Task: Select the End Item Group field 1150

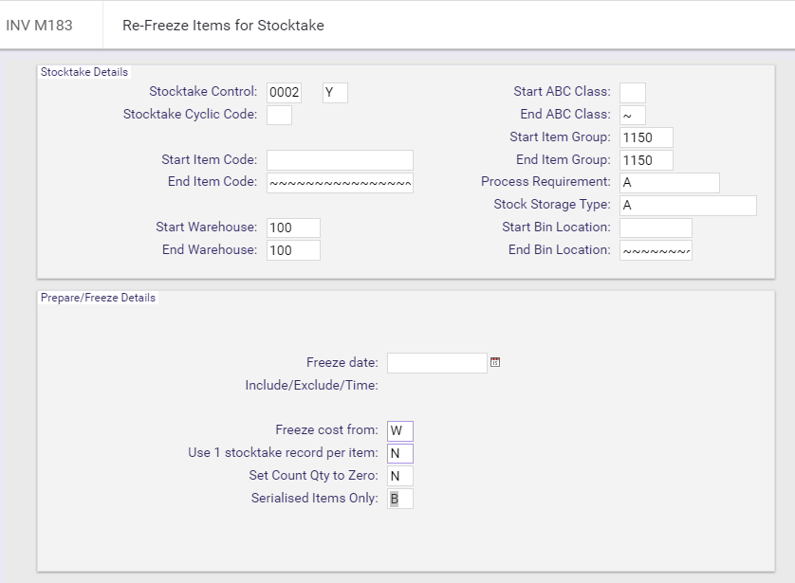Action: 646,160
